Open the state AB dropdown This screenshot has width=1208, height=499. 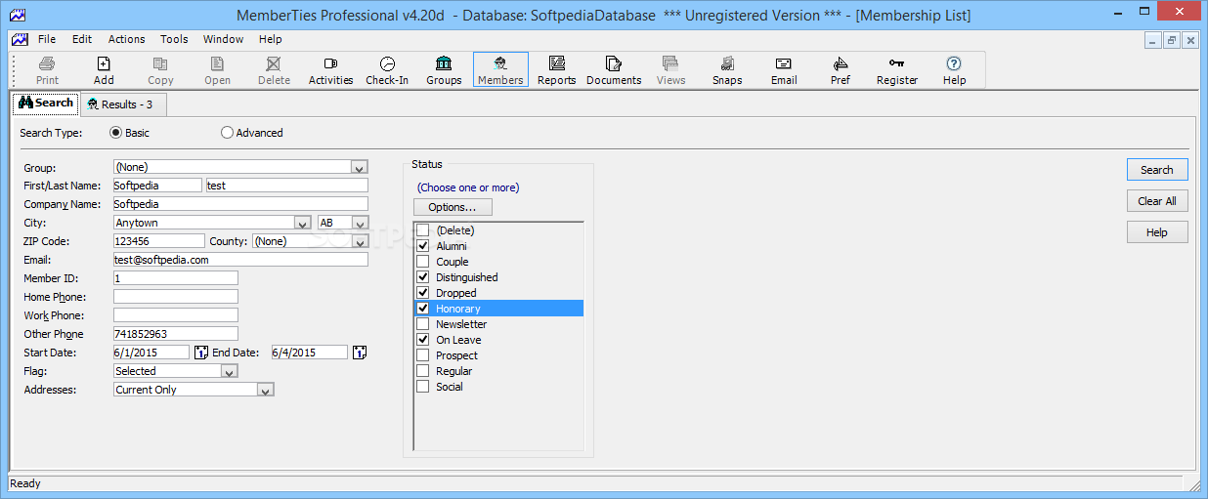(359, 223)
